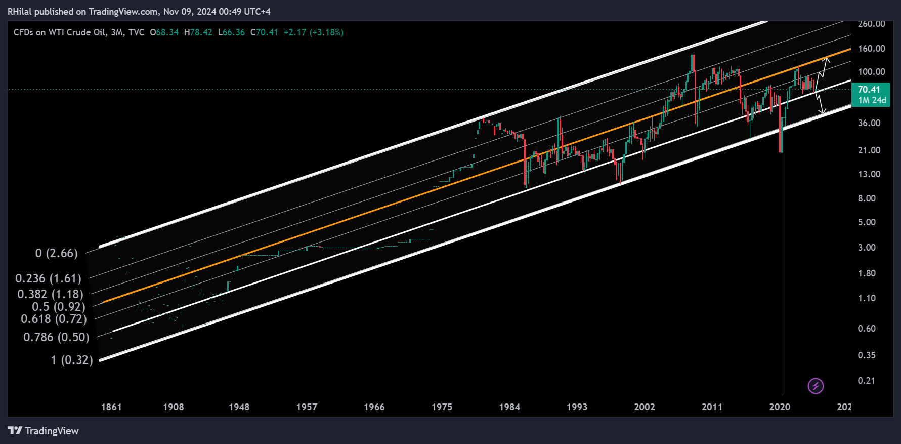
Task: Click the 1957 date on time axis
Action: [307, 407]
